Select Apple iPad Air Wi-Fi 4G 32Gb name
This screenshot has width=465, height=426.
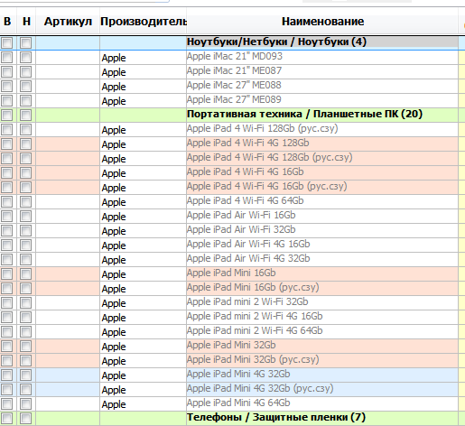(x=322, y=259)
